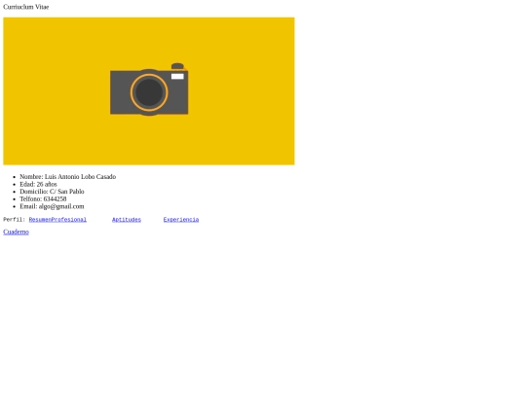526x394 pixels.
Task: Click the yellow camera placeholder image
Action: (149, 91)
